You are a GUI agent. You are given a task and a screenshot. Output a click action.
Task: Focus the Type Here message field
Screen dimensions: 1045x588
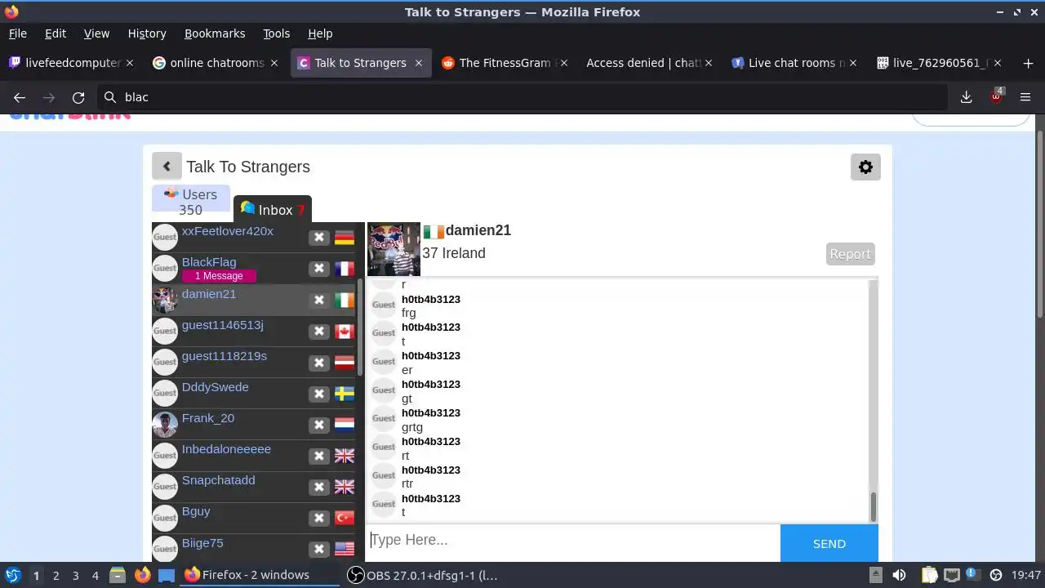[x=573, y=540]
